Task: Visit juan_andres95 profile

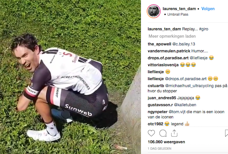Action: click(162, 98)
